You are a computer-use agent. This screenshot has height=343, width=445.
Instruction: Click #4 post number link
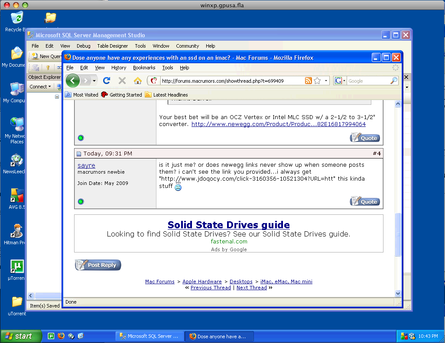[377, 153]
